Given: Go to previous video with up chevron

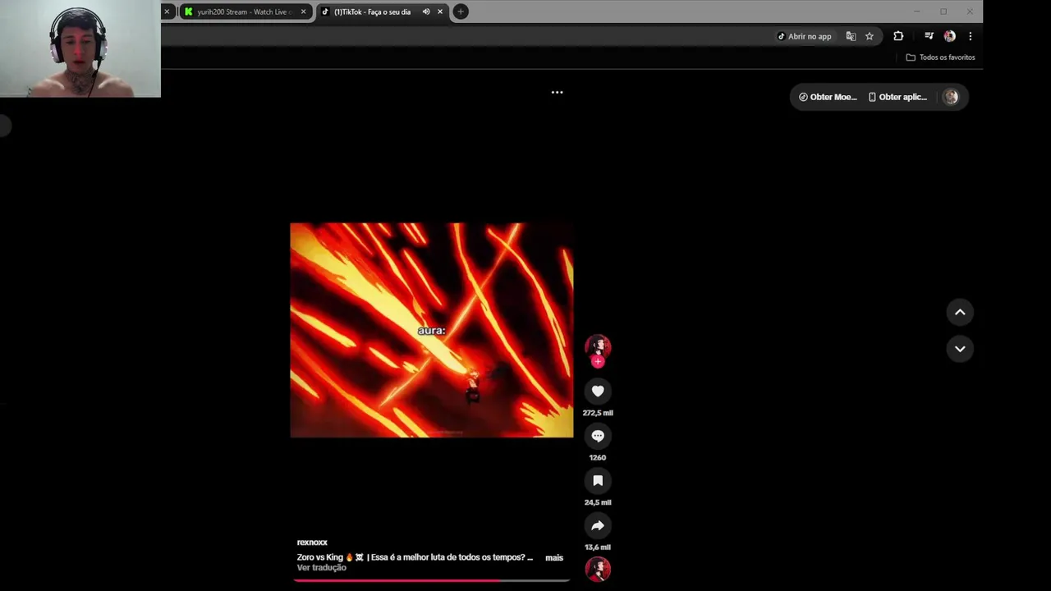Looking at the screenshot, I should pyautogui.click(x=960, y=312).
